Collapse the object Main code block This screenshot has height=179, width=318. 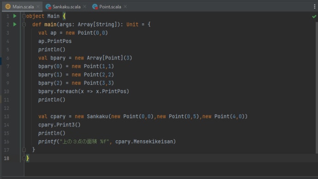pyautogui.click(x=24, y=16)
